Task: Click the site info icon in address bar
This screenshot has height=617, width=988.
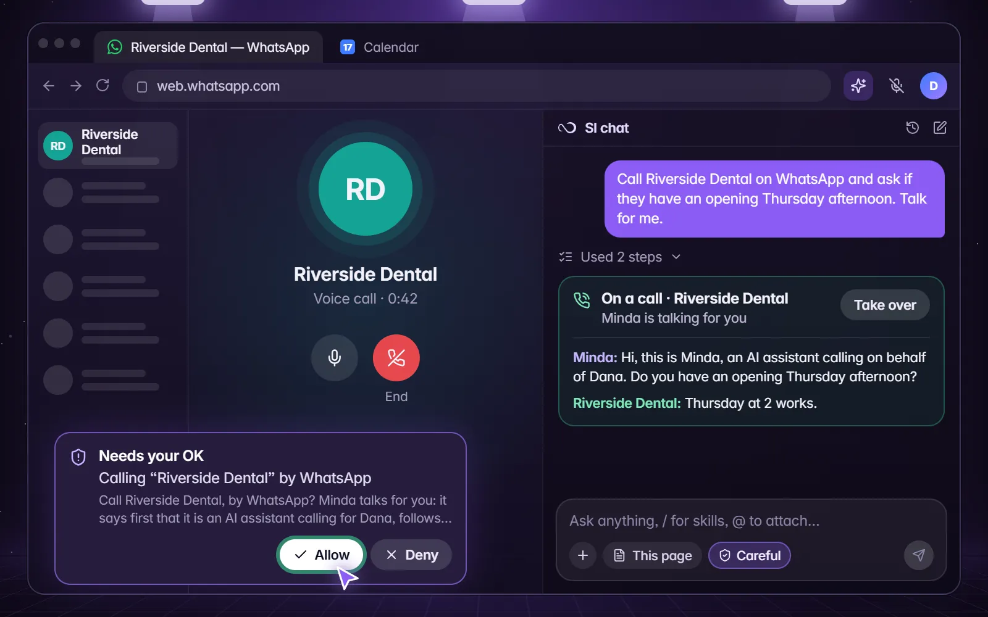Action: click(142, 86)
